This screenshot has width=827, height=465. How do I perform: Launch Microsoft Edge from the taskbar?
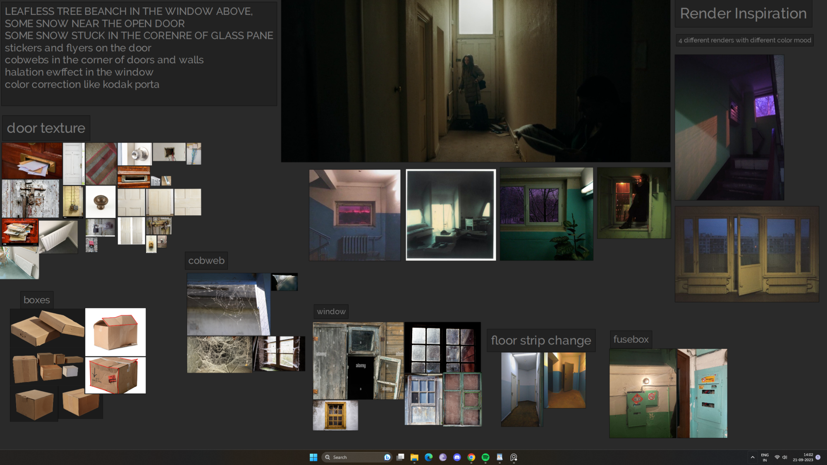click(x=429, y=457)
